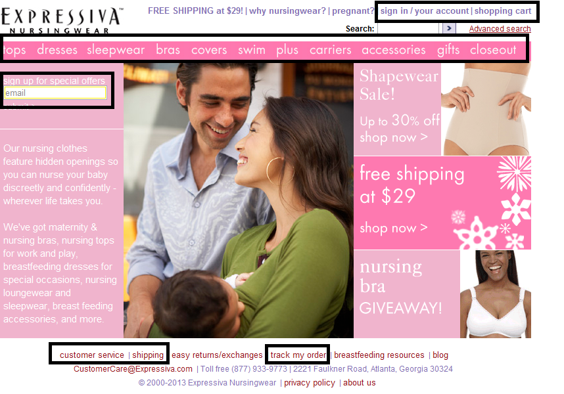Click the search arrow button
The image size is (564, 394).
coord(449,28)
